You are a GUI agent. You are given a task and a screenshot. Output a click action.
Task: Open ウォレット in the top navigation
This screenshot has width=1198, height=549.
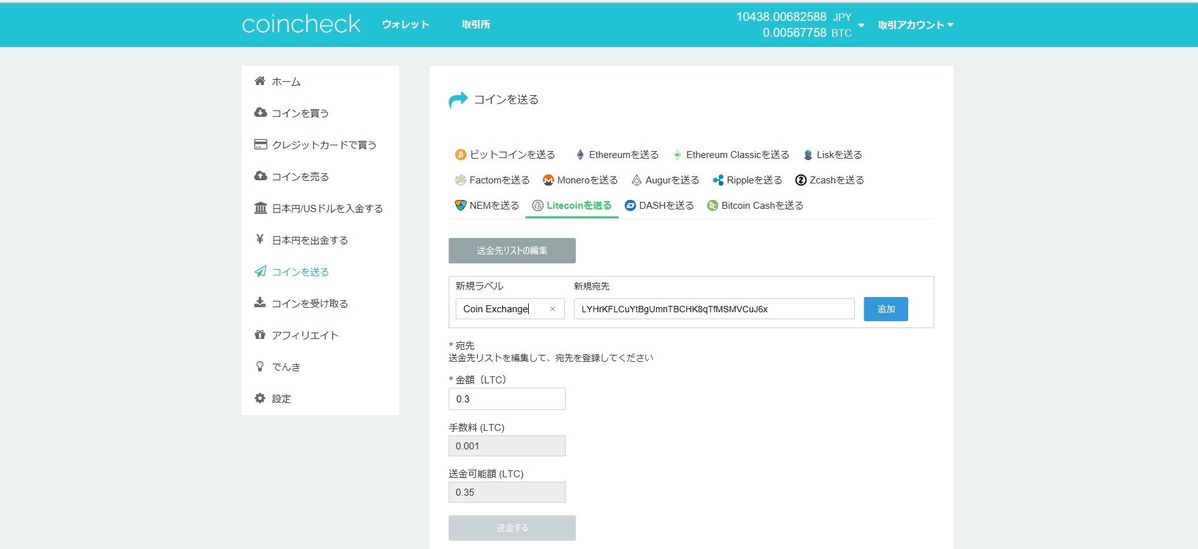pos(405,24)
